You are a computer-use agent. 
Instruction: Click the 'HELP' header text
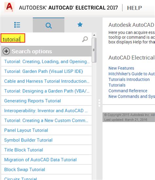[x=134, y=8]
